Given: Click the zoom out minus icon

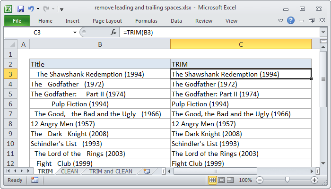Looking at the screenshot, I should click(x=260, y=180).
